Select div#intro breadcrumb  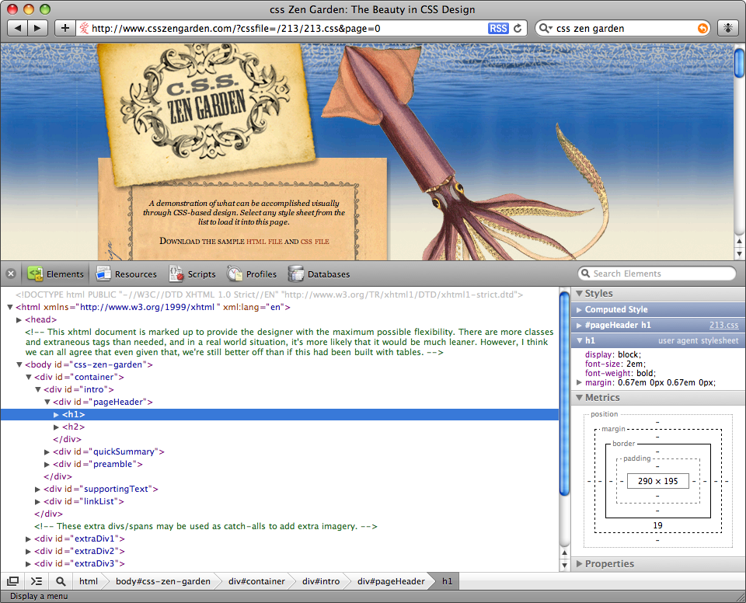click(x=321, y=581)
